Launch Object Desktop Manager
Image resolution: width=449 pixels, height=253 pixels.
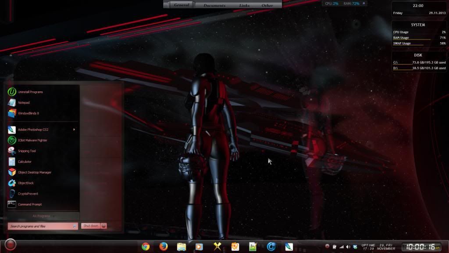(43, 172)
